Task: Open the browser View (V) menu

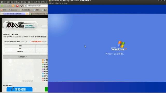Action: [x=17, y=2]
